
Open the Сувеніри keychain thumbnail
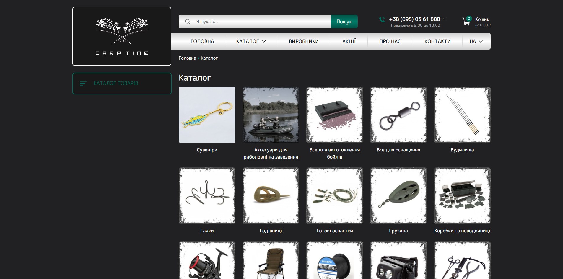point(207,115)
